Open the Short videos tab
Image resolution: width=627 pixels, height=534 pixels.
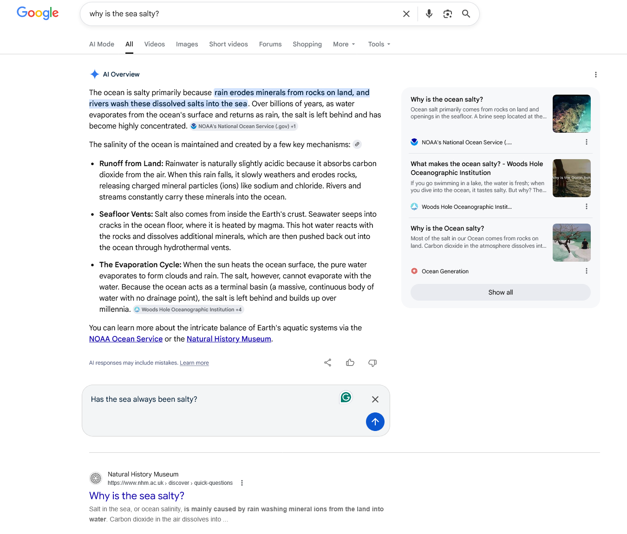point(229,44)
